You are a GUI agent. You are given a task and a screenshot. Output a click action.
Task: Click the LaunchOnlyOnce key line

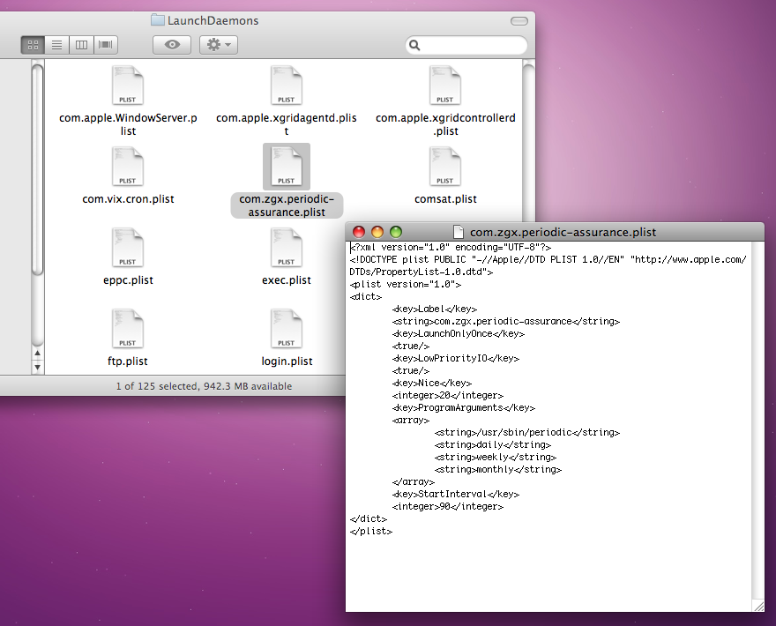[x=459, y=333]
